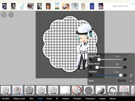The height and width of the screenshot is (101, 135).
Task: Decrease Inner Width with minus button
Action: 90,67
